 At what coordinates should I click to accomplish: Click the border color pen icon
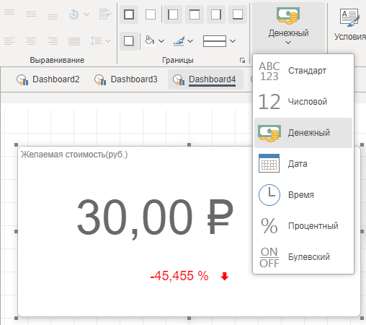179,41
